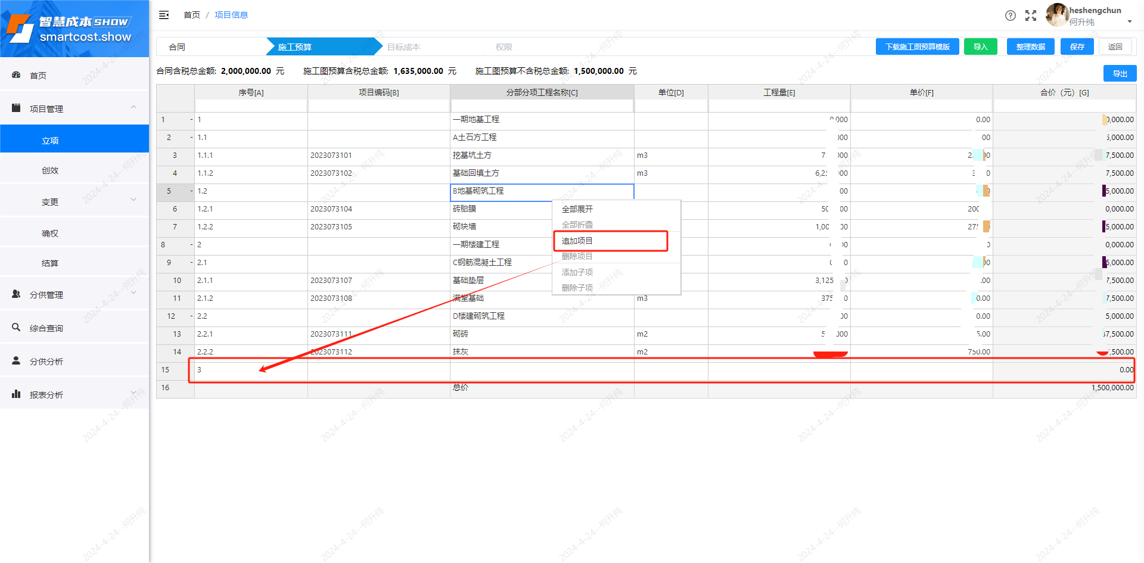Click the 导出 export button
Viewport: 1144px width, 563px height.
[x=1120, y=74]
